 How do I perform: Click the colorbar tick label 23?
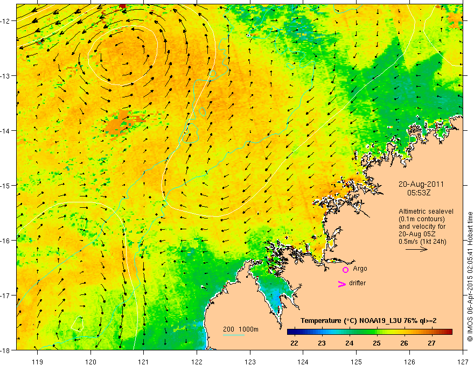pyautogui.click(x=322, y=343)
